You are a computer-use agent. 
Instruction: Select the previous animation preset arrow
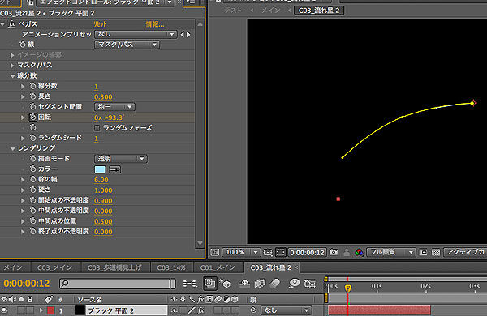[183, 34]
